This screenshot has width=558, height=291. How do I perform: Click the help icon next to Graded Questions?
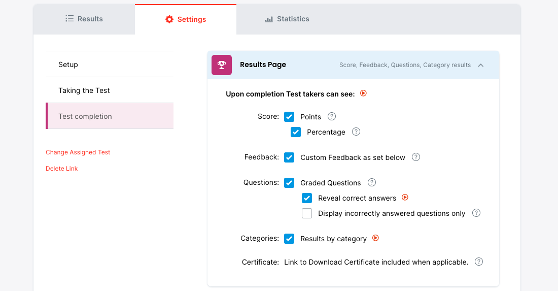pos(372,182)
